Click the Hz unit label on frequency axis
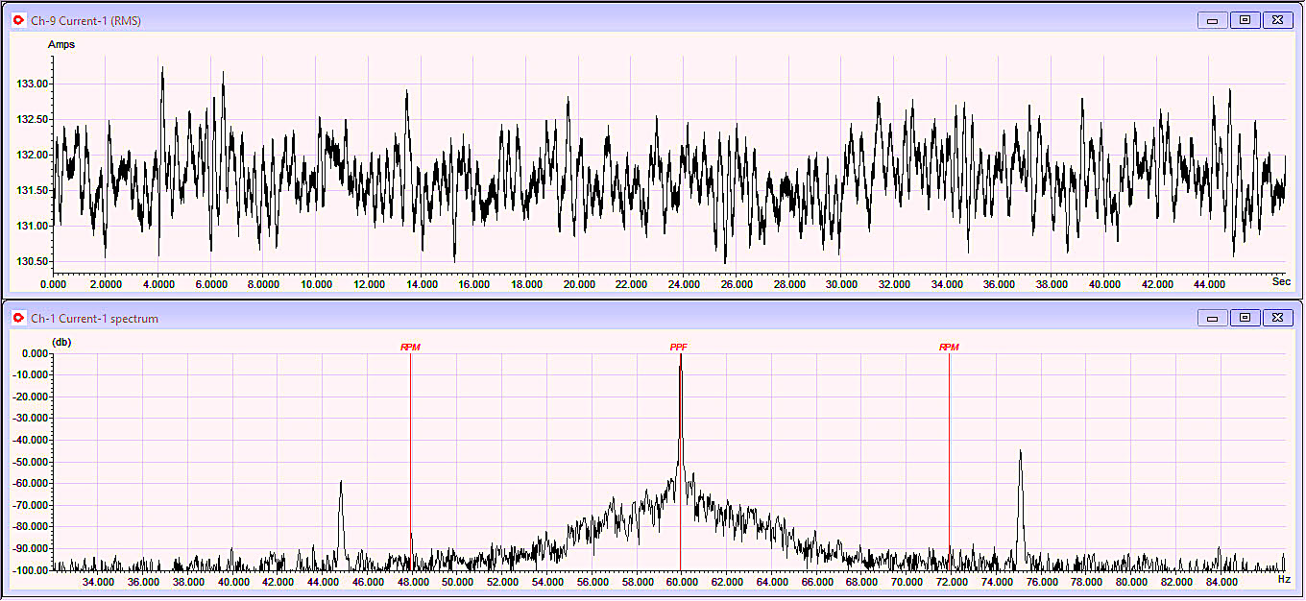The width and height of the screenshot is (1306, 601). click(x=1284, y=579)
